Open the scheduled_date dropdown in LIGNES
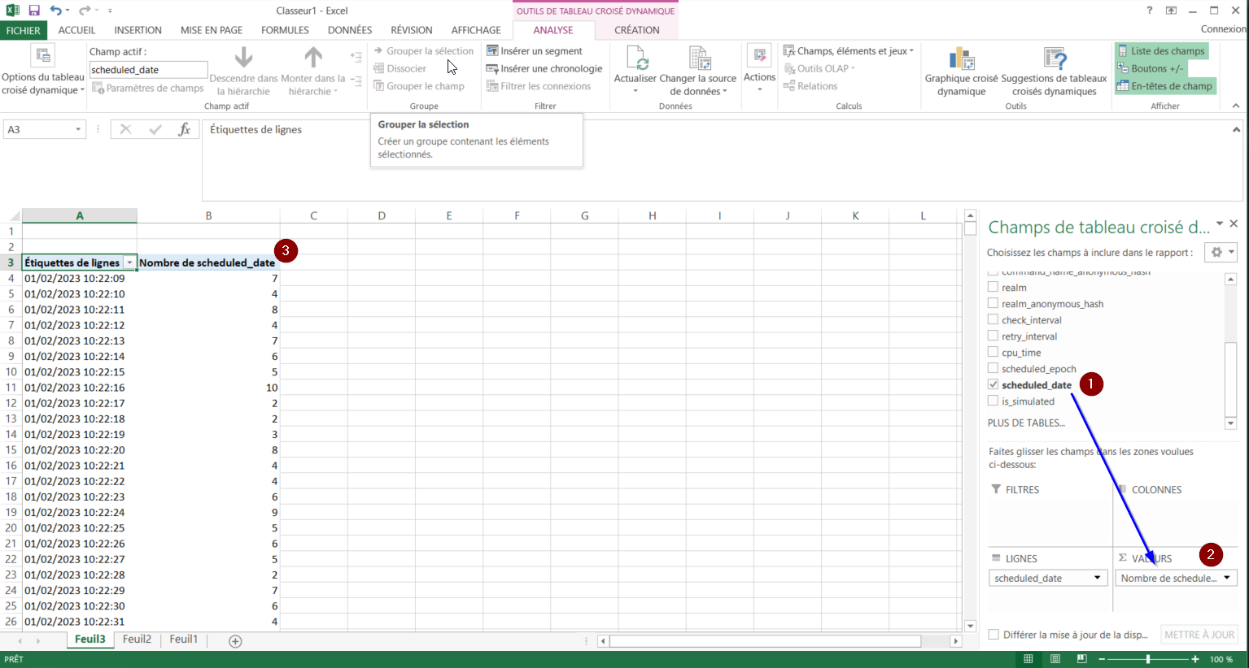 (x=1097, y=578)
